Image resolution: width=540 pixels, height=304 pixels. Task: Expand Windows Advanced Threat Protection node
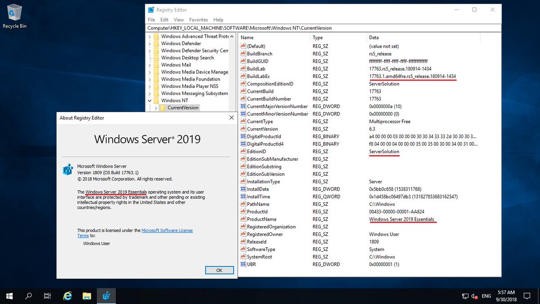click(x=150, y=36)
